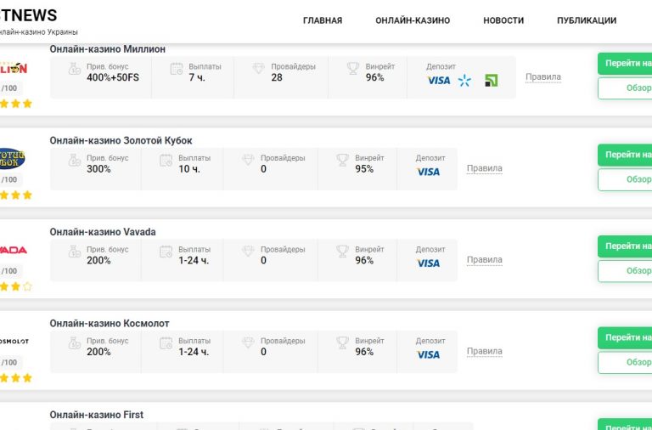This screenshot has width=652, height=430.
Task: Click the Vavada casino logo thumbnail
Action: [13, 250]
